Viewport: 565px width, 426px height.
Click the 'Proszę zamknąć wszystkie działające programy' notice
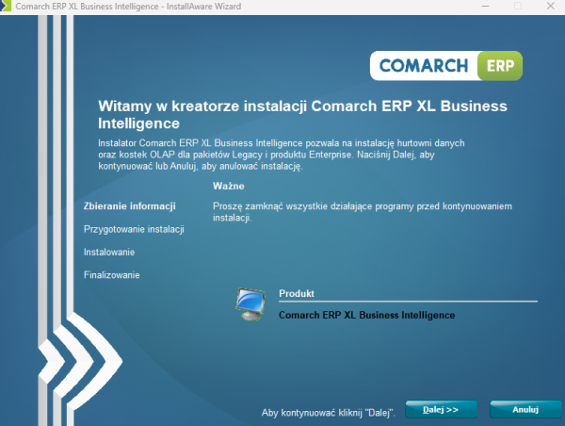coord(363,212)
